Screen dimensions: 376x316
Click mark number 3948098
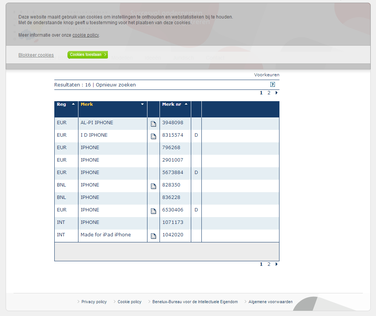(x=173, y=123)
